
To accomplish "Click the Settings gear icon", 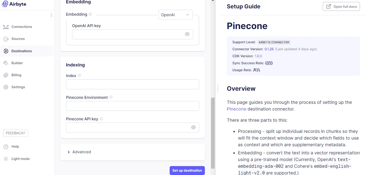I will coord(6,87).
